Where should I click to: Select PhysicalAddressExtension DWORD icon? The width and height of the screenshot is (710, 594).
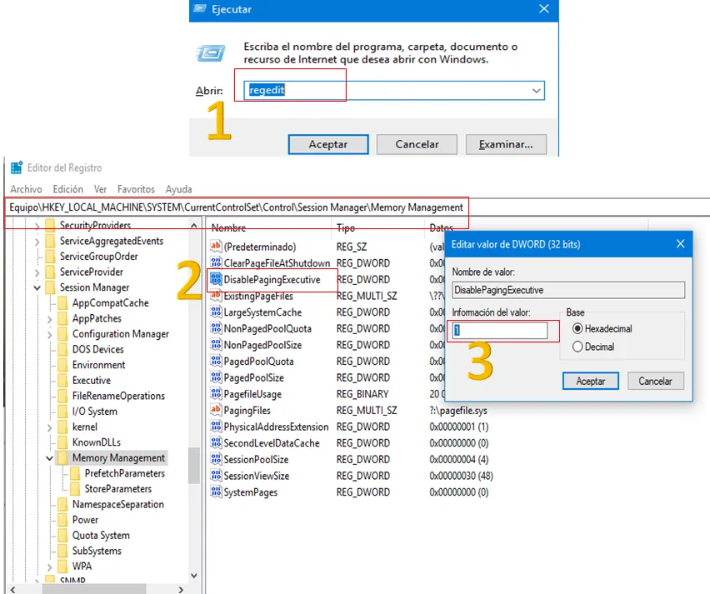(216, 427)
